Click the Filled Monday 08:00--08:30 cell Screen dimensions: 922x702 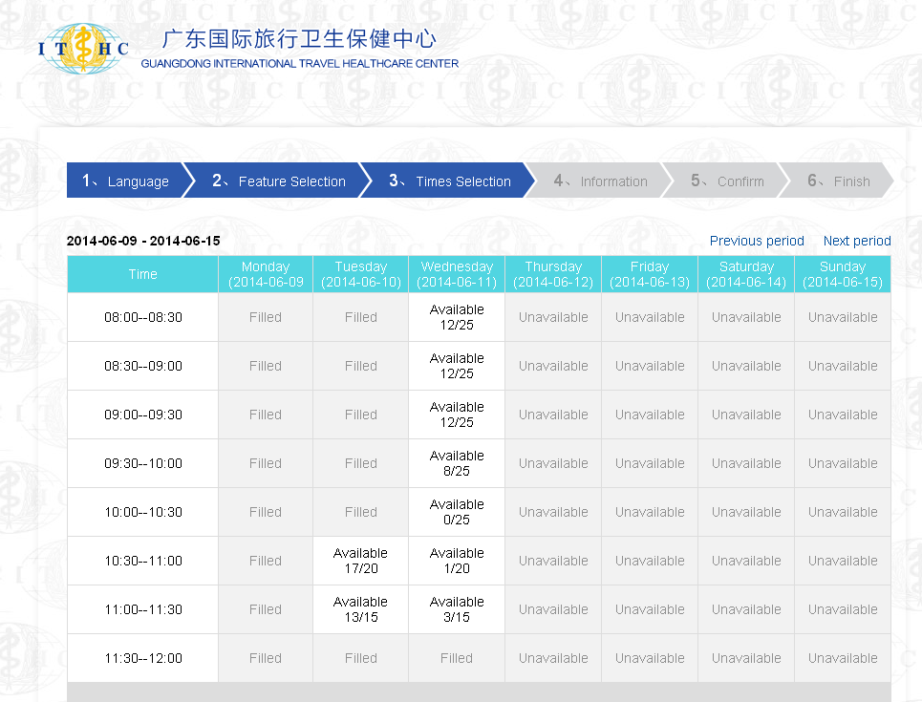tap(266, 317)
